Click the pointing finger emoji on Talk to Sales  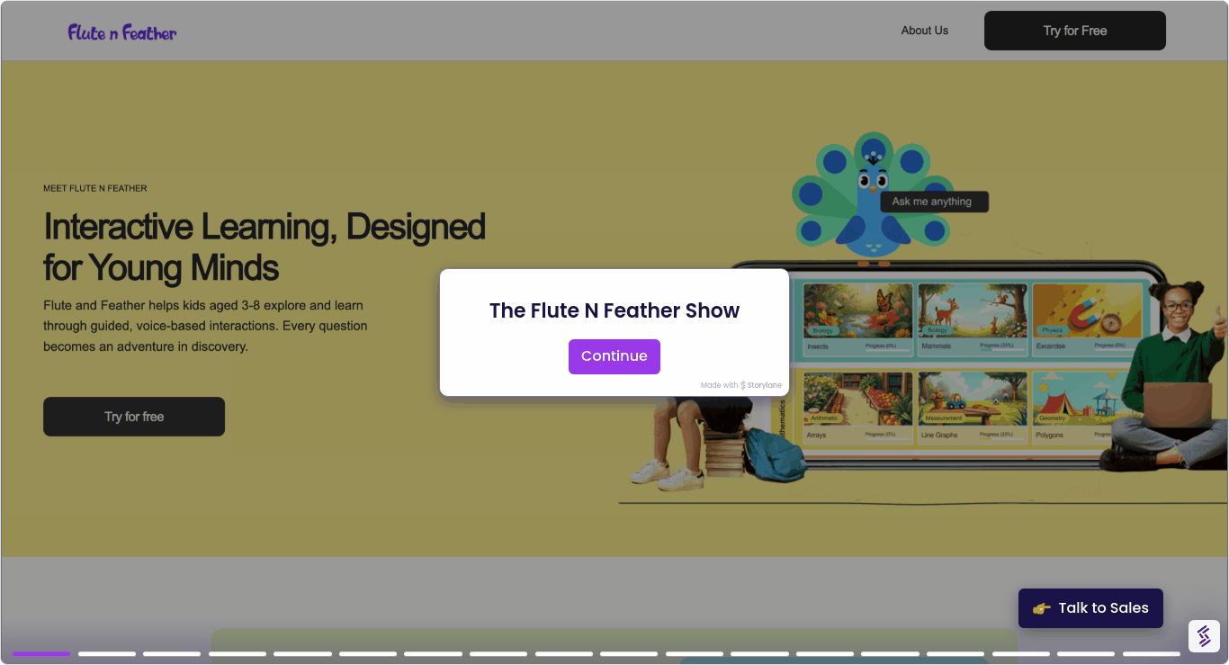point(1041,607)
